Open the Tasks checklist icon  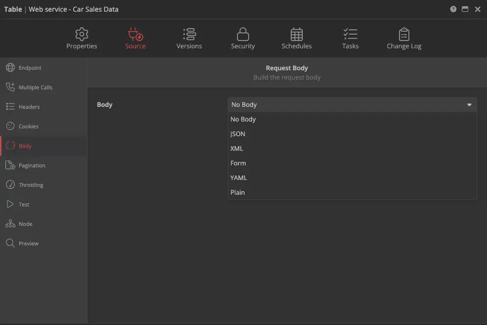coord(350,34)
